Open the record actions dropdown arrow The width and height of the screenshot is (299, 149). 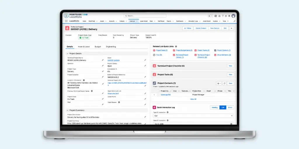232,28
